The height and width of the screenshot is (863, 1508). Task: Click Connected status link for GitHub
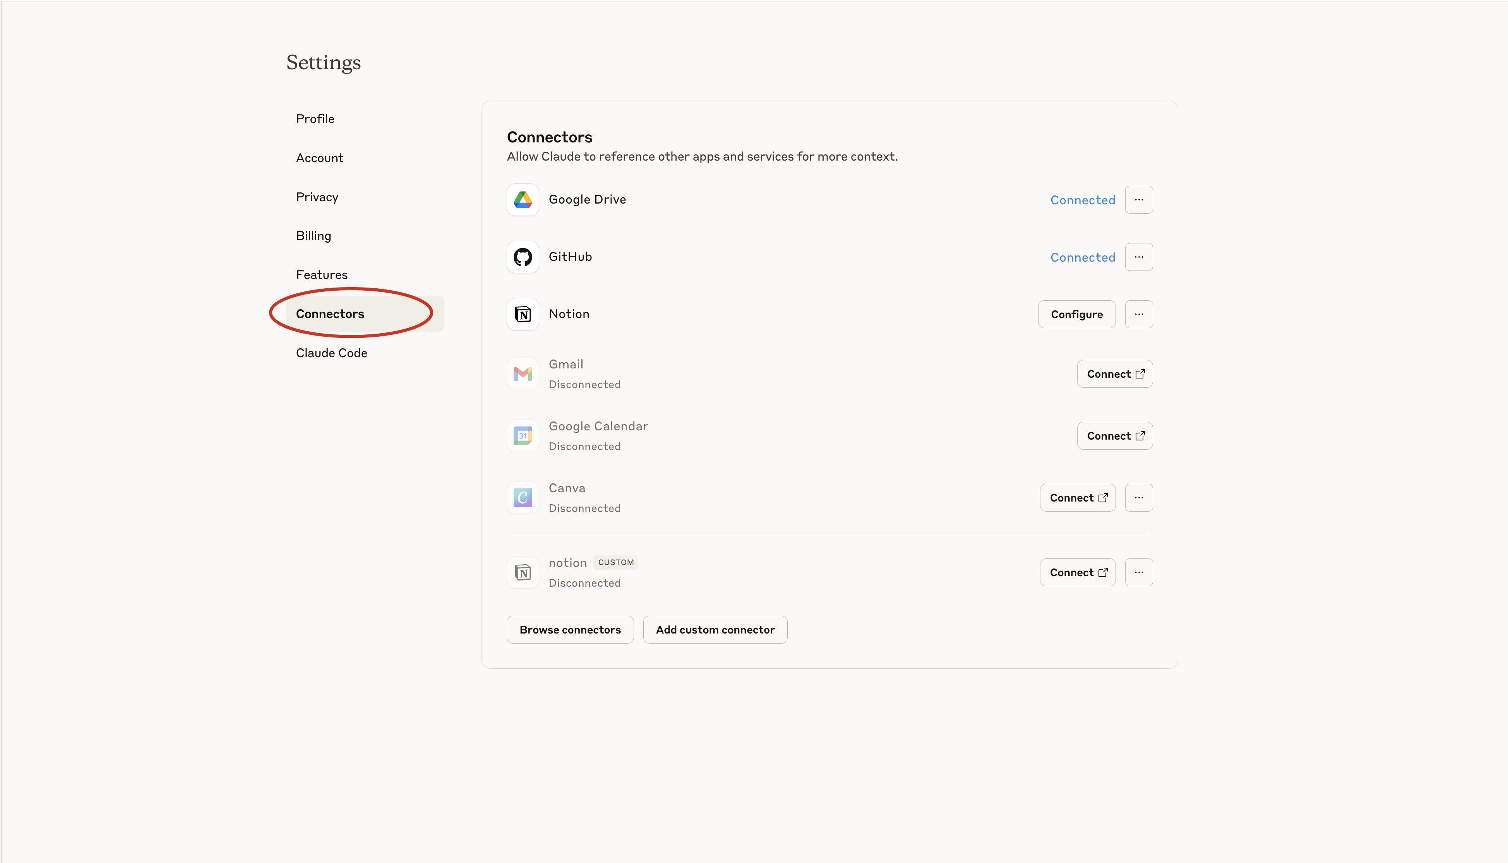pyautogui.click(x=1082, y=257)
